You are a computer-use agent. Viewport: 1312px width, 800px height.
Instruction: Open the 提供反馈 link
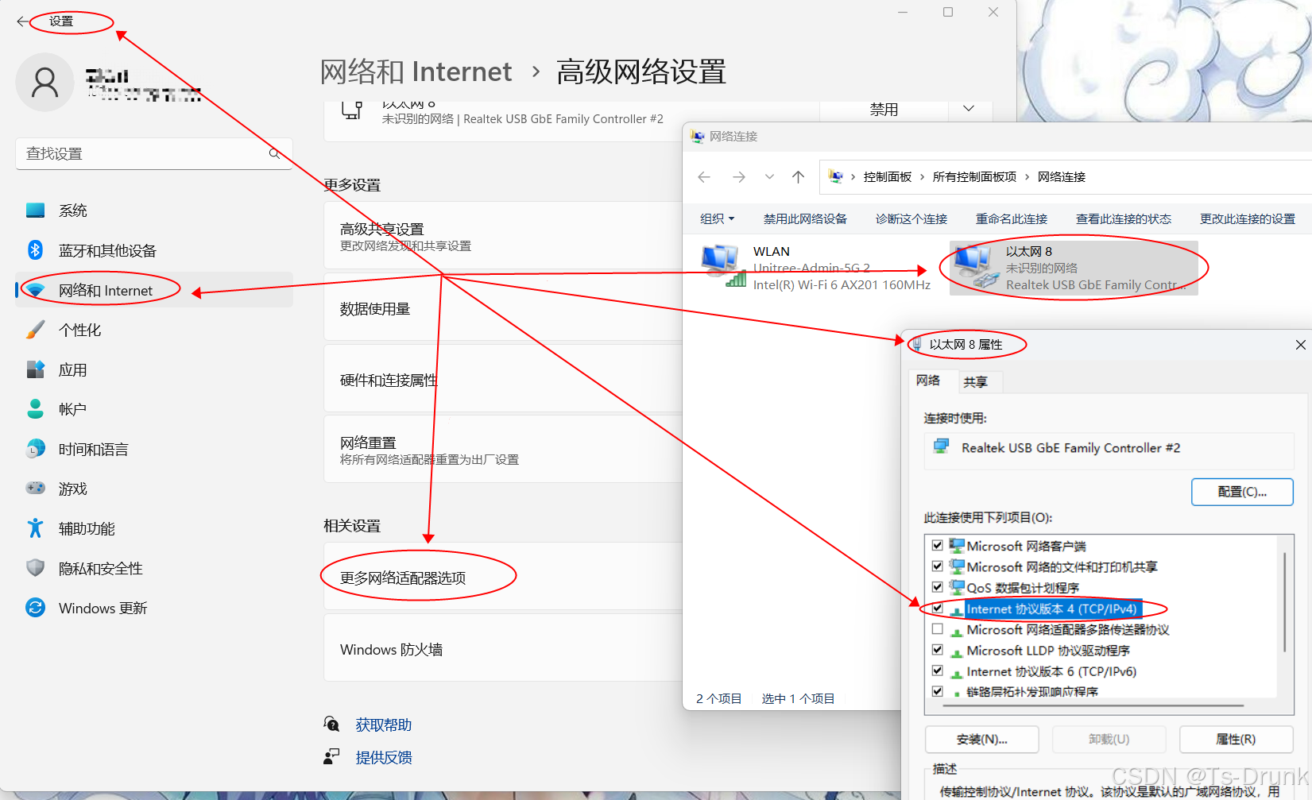point(384,757)
